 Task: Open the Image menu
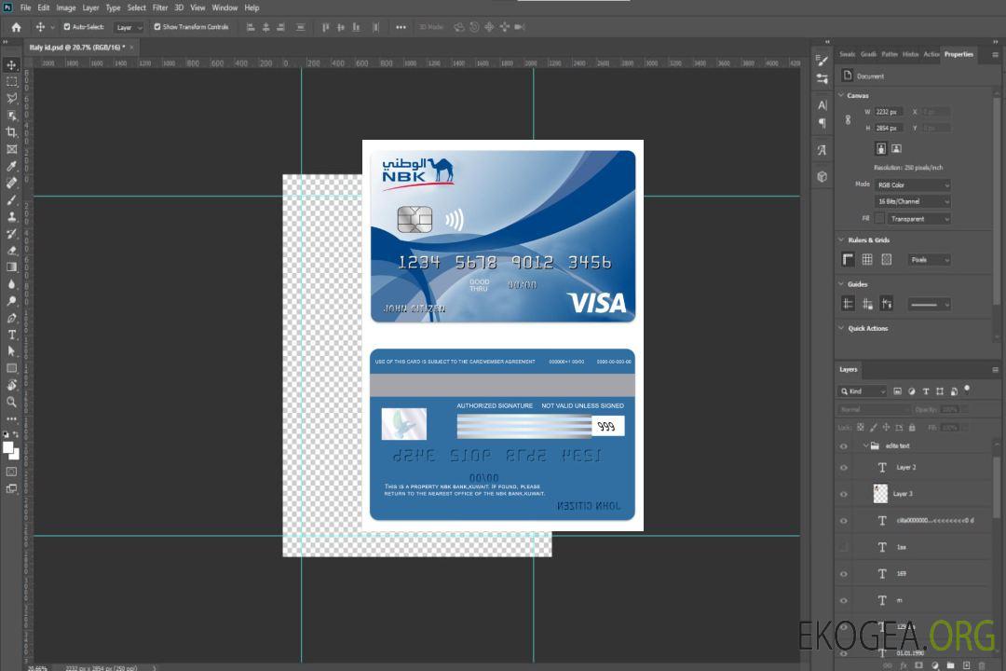pos(66,7)
